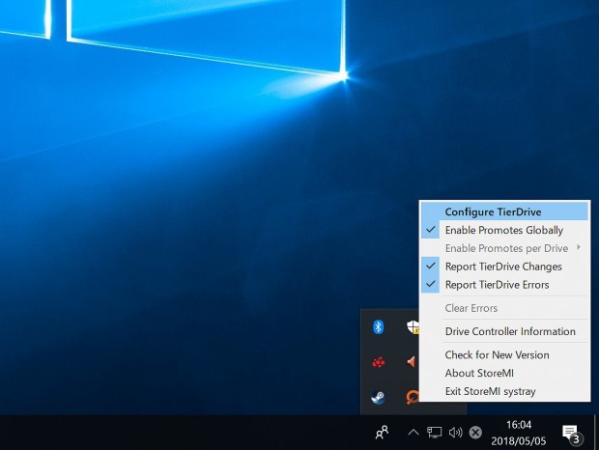
Task: Open Action Center notifications icon
Action: pyautogui.click(x=572, y=435)
